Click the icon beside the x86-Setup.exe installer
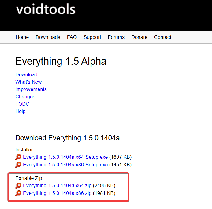The height and width of the screenshot is (209, 212). (x=19, y=165)
